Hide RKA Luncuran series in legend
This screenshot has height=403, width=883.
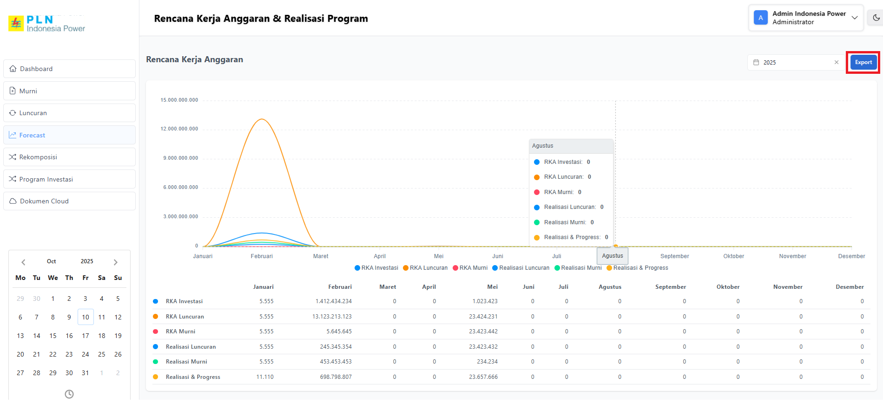coord(425,268)
